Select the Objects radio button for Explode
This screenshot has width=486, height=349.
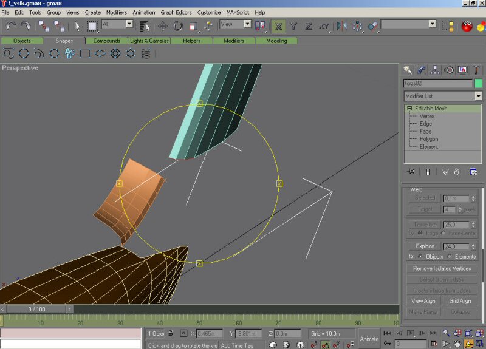pyautogui.click(x=420, y=256)
